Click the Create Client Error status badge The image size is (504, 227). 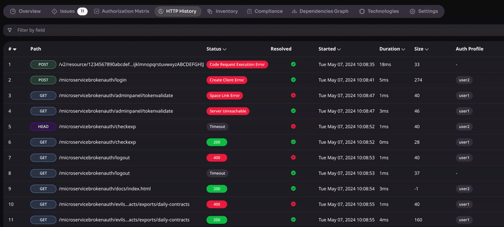point(227,80)
